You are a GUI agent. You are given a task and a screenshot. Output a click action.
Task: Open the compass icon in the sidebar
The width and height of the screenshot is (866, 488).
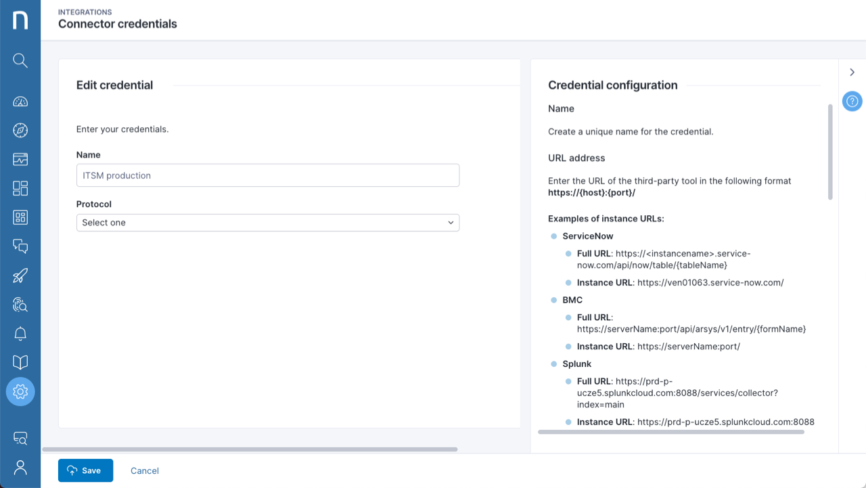click(20, 131)
